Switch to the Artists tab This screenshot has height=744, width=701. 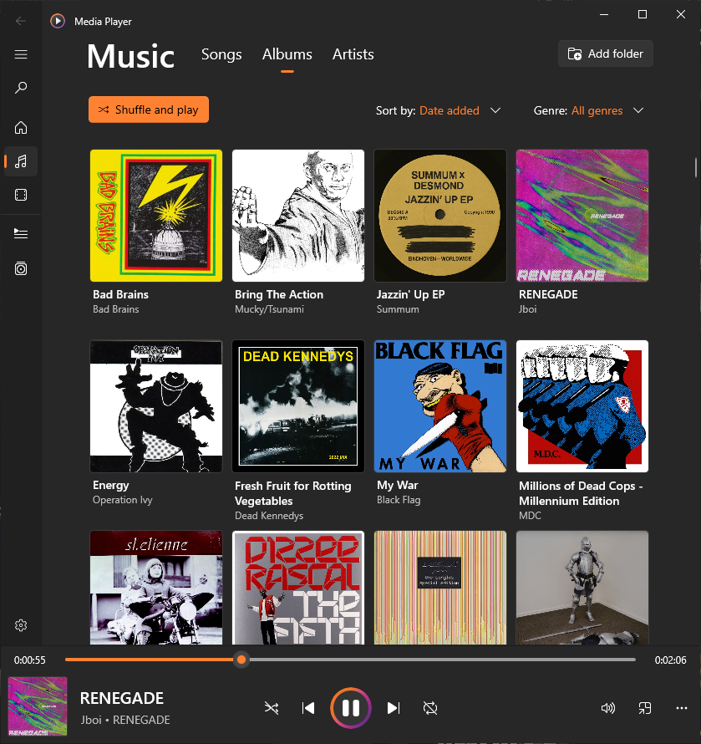click(x=353, y=54)
